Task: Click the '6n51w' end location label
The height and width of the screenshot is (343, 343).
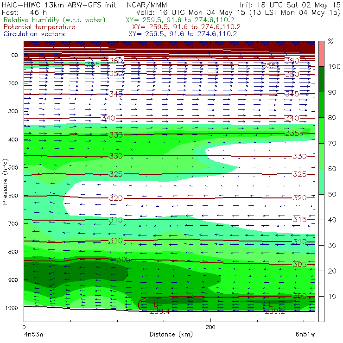Action: [x=305, y=335]
